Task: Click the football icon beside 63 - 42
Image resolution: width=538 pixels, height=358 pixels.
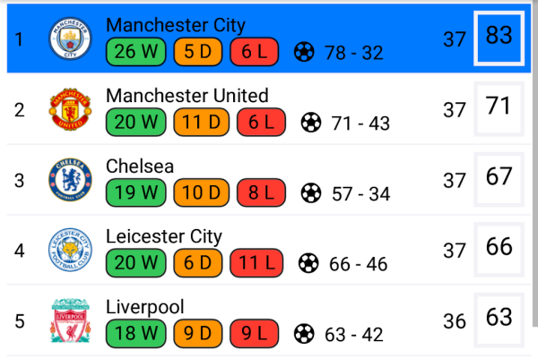Action: point(304,334)
